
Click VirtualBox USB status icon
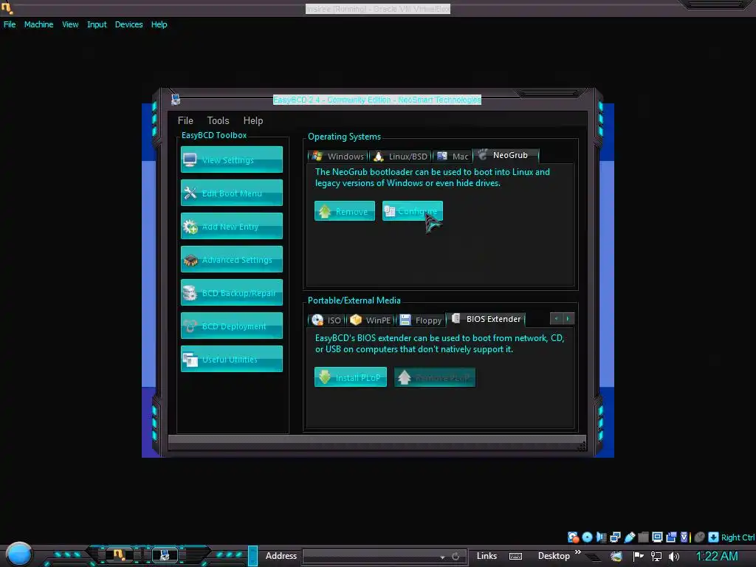[629, 537]
